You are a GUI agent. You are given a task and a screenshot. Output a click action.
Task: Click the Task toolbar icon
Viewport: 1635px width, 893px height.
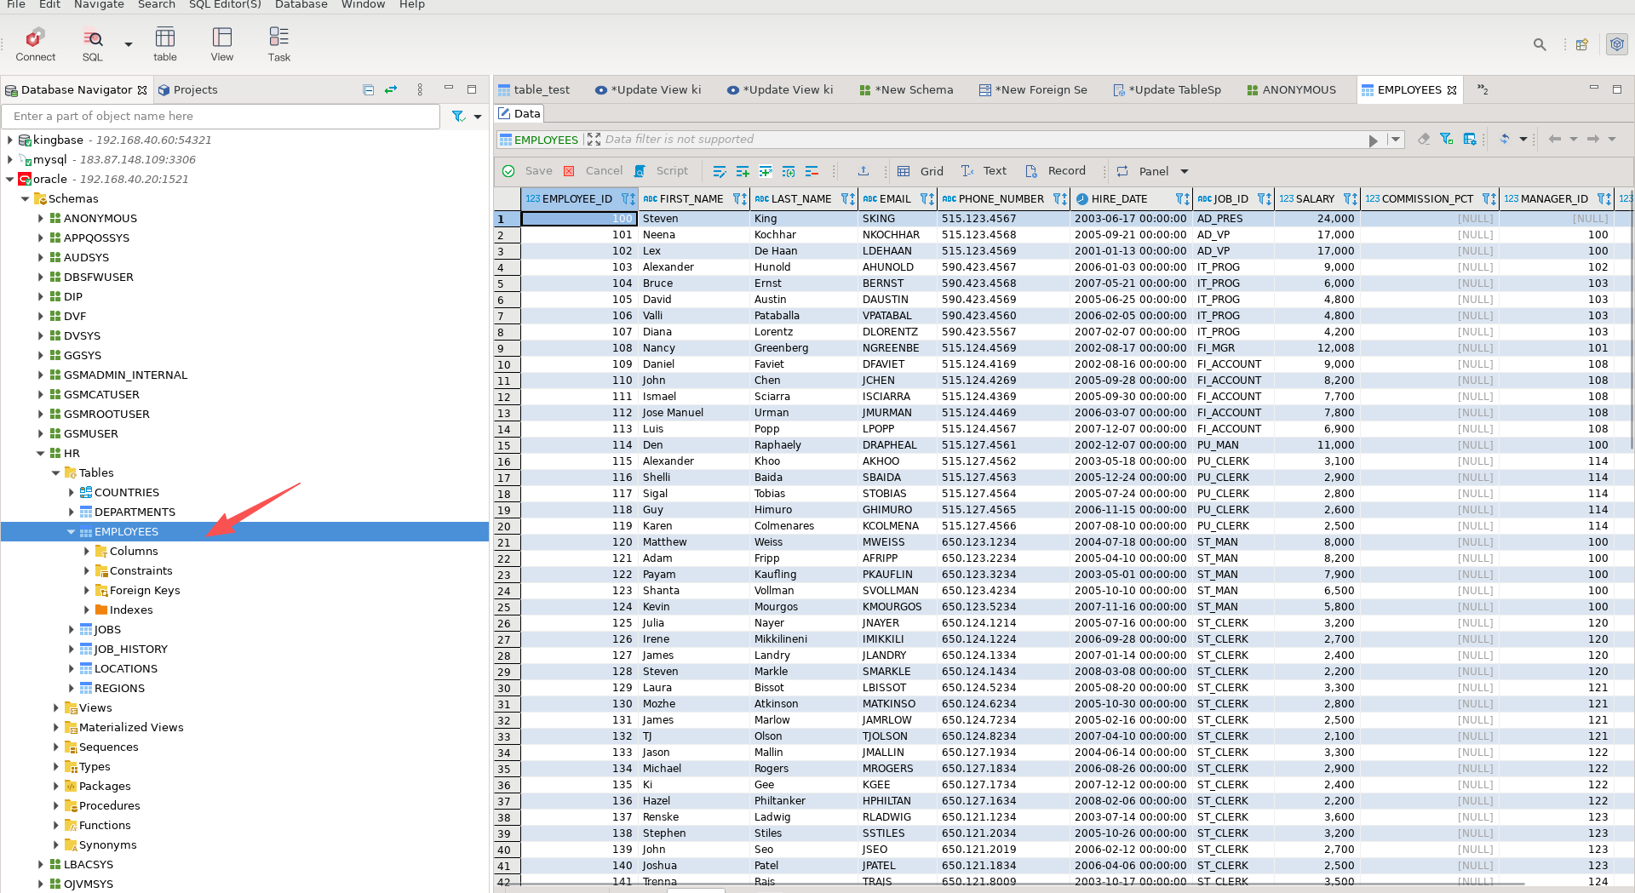click(278, 44)
